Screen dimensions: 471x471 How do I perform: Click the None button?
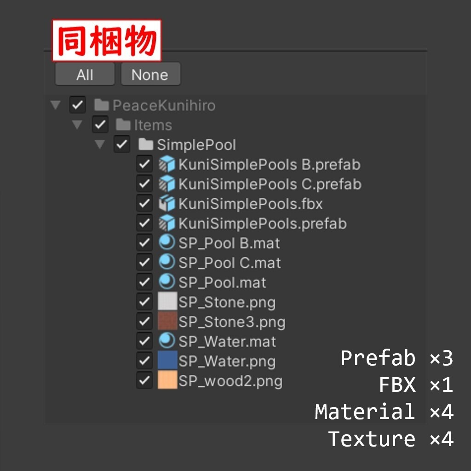click(x=150, y=74)
